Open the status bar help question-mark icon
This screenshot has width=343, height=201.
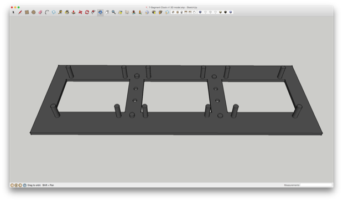coord(24,185)
